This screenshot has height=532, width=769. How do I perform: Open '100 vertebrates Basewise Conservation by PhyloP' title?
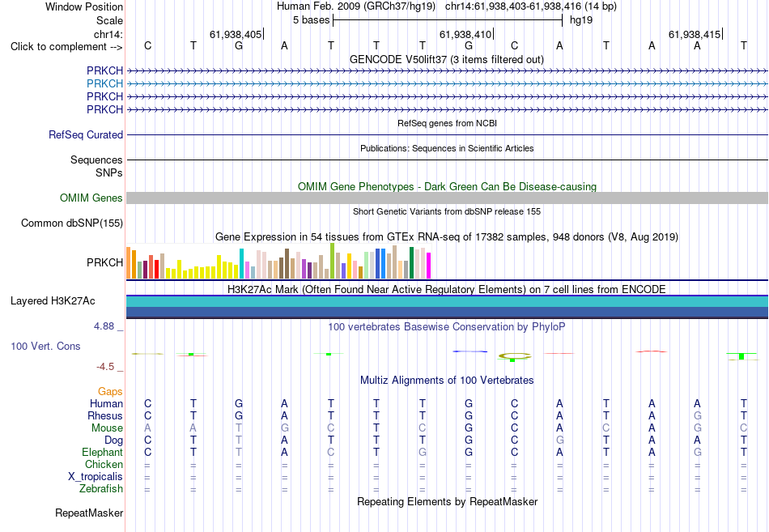pyautogui.click(x=447, y=327)
